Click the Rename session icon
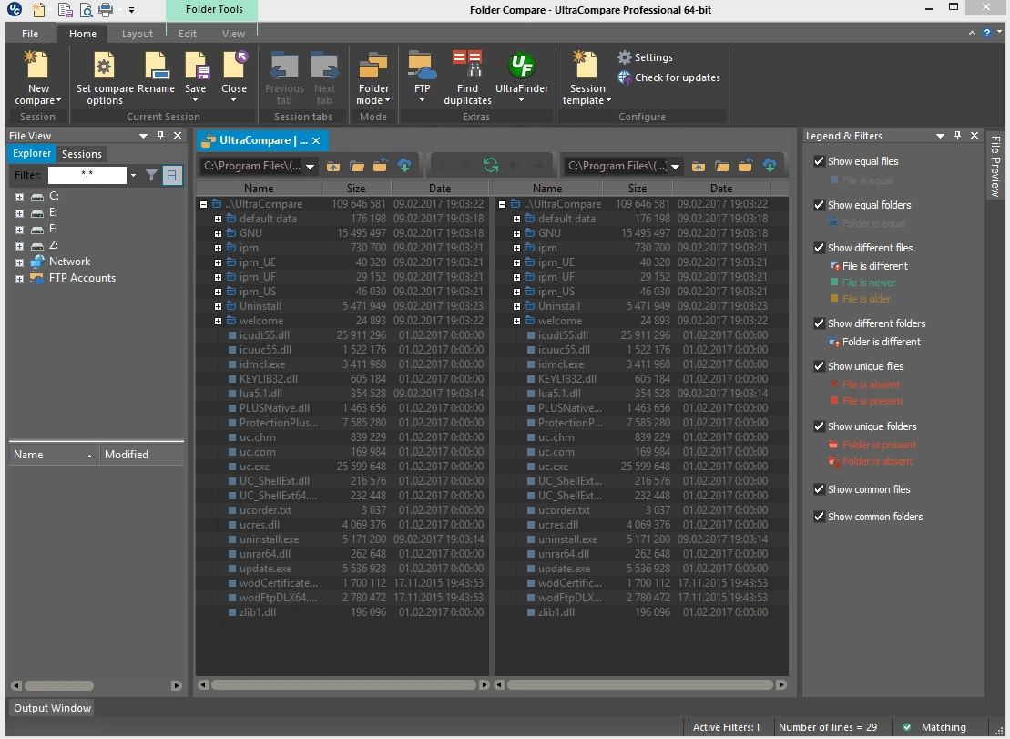Image resolution: width=1010 pixels, height=739 pixels. click(x=156, y=65)
